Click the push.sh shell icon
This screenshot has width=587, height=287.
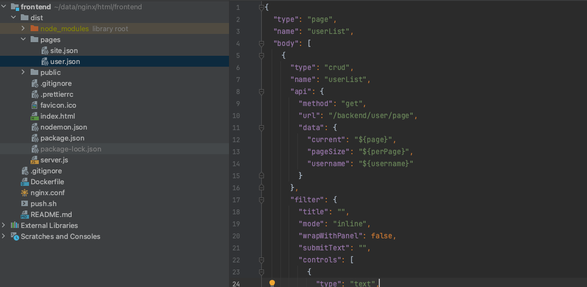tap(25, 203)
